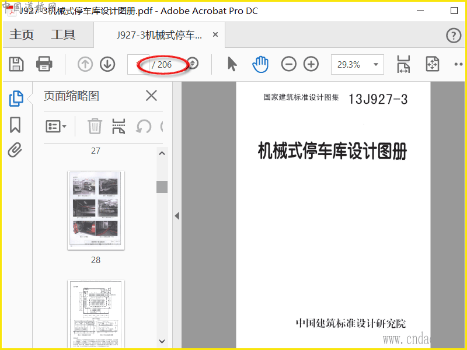467x350 pixels.
Task: Click the Delete pages trash icon
Action: (95, 126)
